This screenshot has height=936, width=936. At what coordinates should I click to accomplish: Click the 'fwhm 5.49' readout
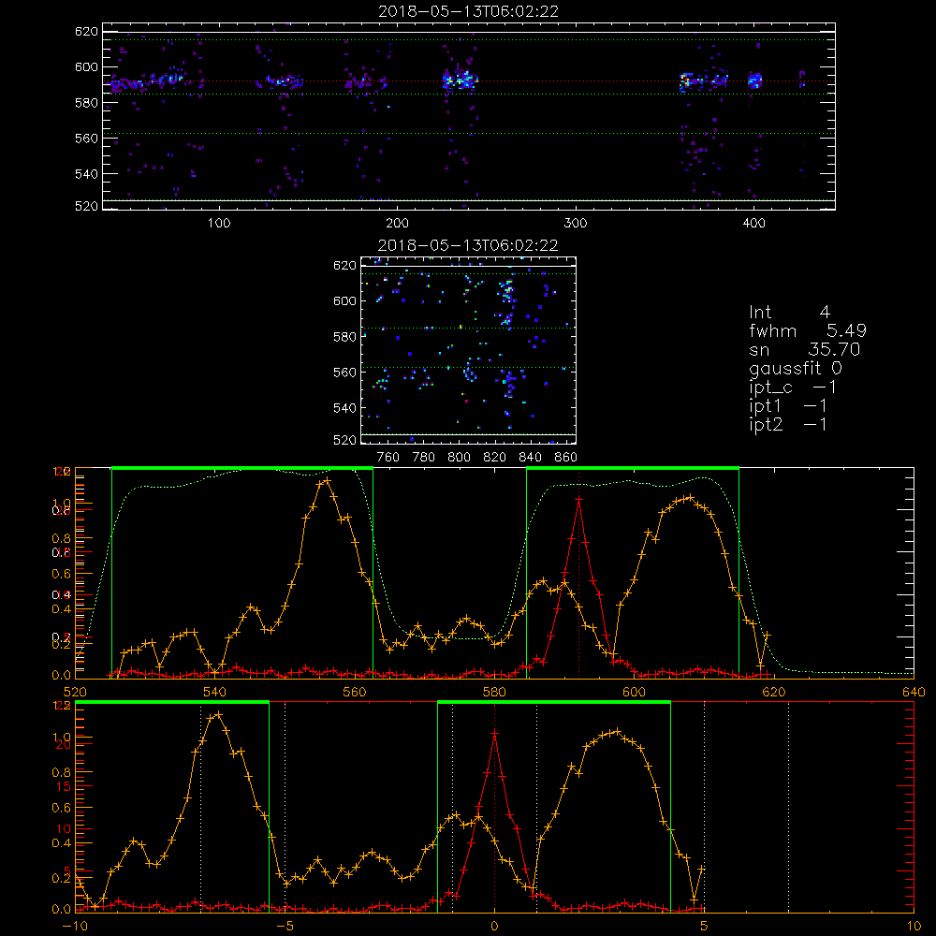pyautogui.click(x=808, y=330)
